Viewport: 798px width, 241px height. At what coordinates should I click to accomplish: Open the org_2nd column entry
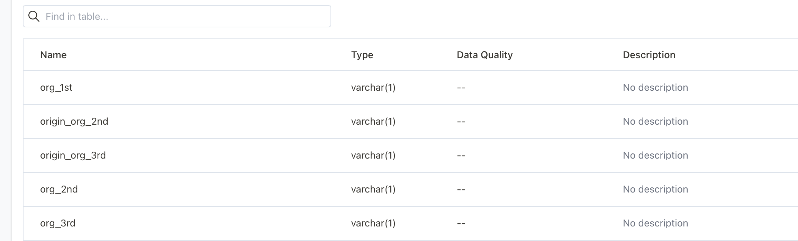pyautogui.click(x=60, y=189)
